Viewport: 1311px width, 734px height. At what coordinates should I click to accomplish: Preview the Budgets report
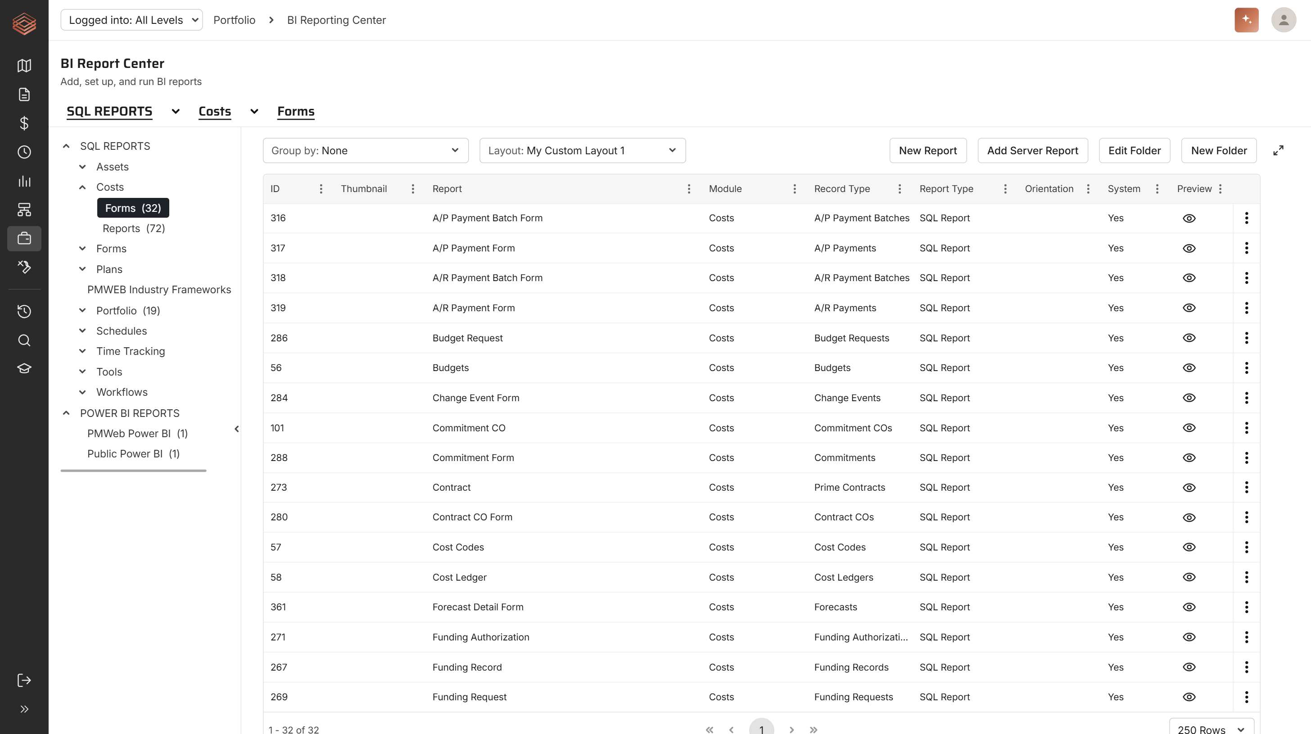tap(1189, 368)
